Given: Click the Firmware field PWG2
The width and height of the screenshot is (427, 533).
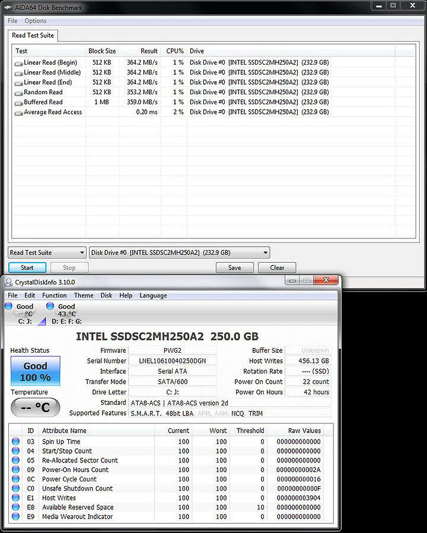Looking at the screenshot, I should coord(173,350).
